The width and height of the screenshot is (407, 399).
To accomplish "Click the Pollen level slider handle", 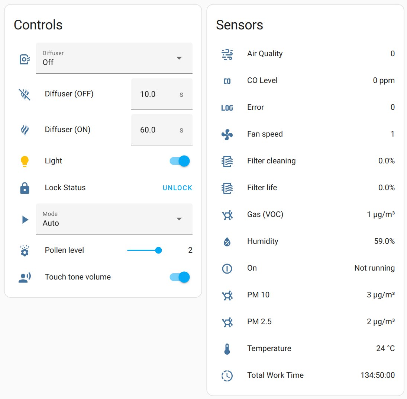I will (x=158, y=250).
